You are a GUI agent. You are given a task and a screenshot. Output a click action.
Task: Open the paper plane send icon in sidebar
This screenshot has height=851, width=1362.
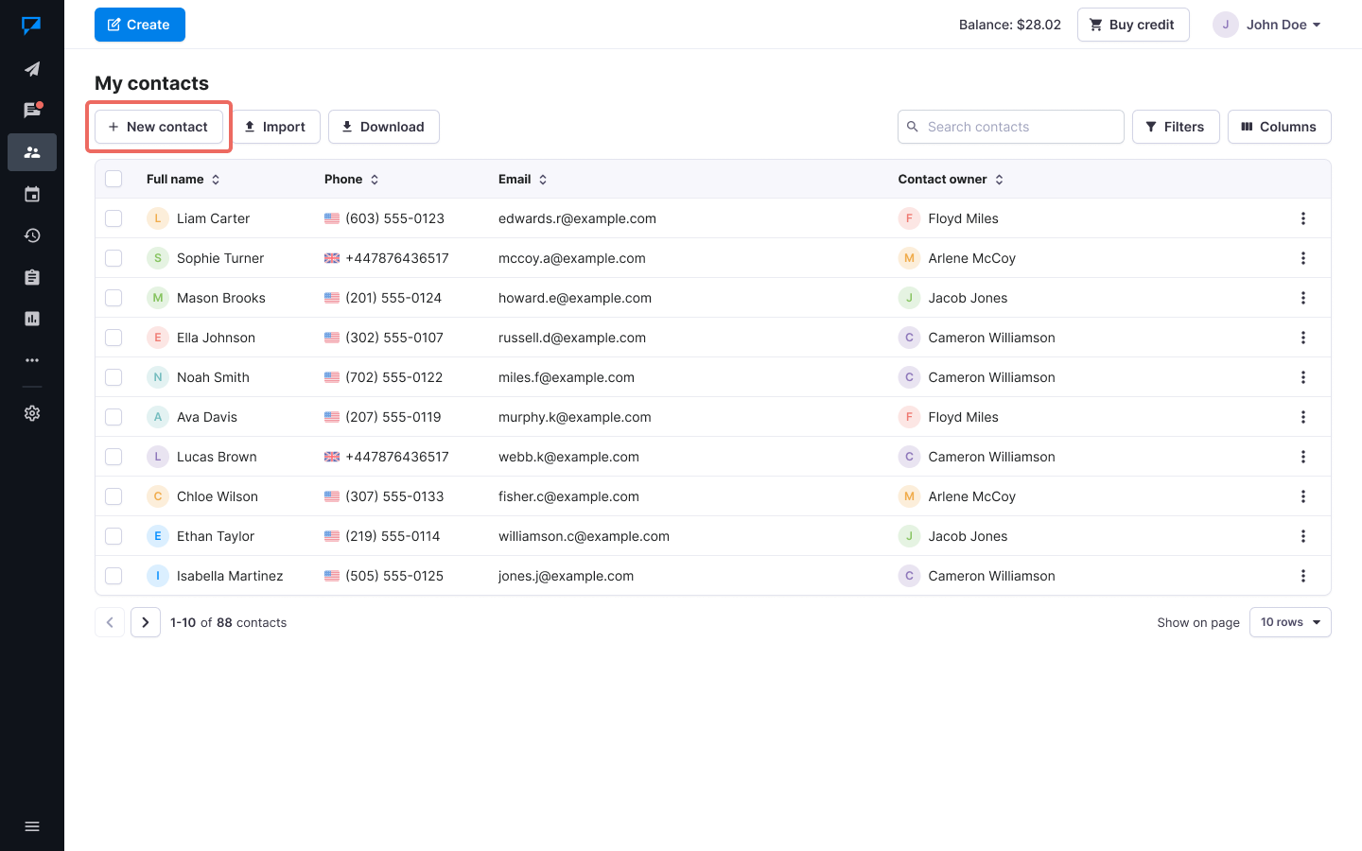click(x=32, y=69)
